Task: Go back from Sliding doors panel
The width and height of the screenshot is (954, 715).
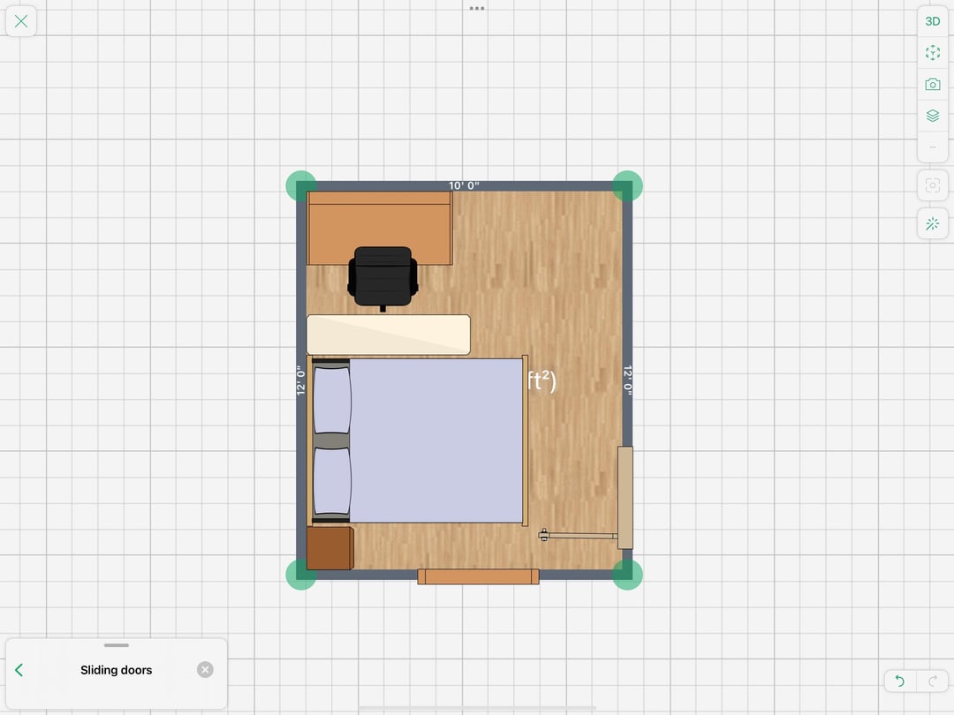Action: pyautogui.click(x=19, y=670)
